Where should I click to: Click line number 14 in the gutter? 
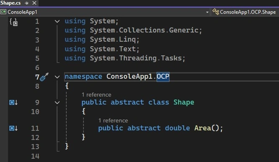click(x=35, y=156)
